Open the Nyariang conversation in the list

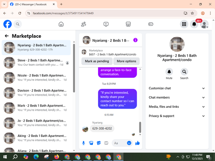click(36, 48)
